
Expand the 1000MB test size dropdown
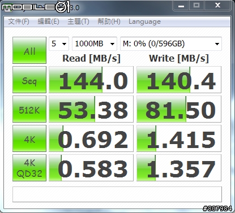tap(95, 44)
